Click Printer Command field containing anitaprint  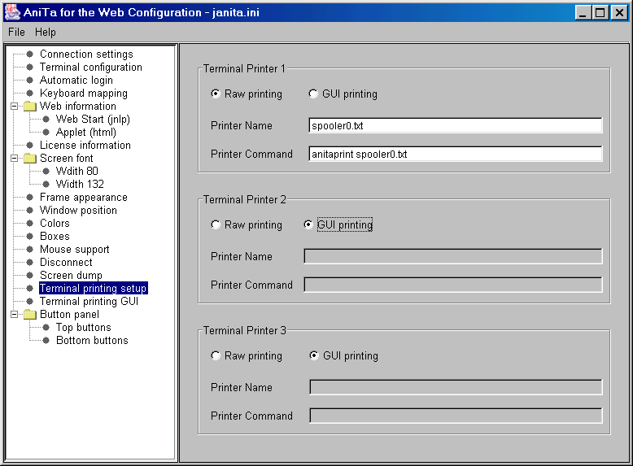click(x=456, y=154)
